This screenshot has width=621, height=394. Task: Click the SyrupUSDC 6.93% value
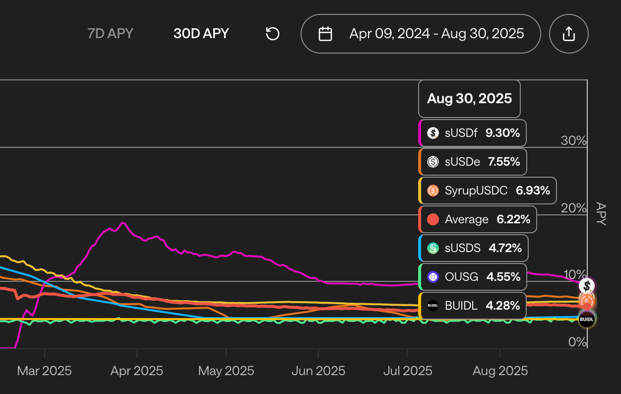point(533,191)
